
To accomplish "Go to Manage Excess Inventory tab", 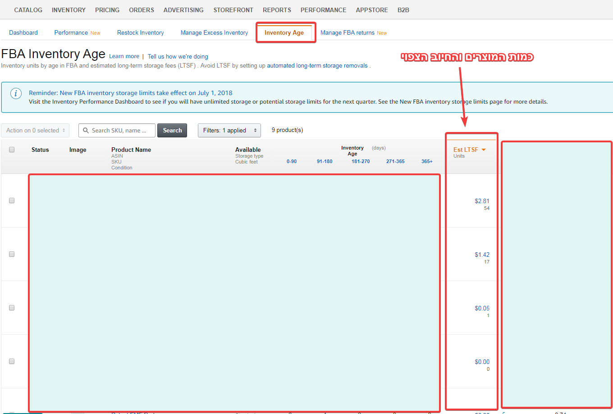I will (214, 33).
